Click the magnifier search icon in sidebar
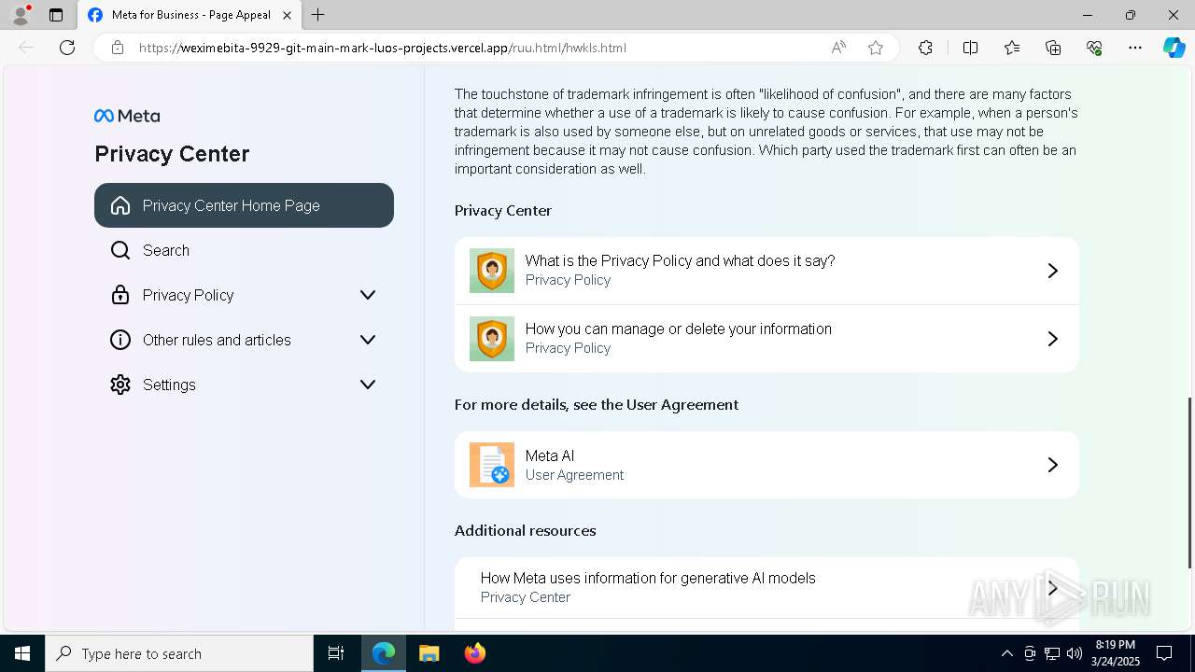 [120, 250]
